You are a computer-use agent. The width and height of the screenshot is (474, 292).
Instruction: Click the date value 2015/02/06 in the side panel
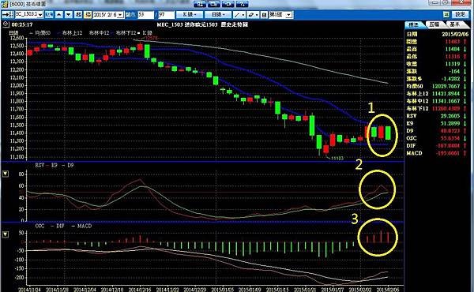[455, 34]
